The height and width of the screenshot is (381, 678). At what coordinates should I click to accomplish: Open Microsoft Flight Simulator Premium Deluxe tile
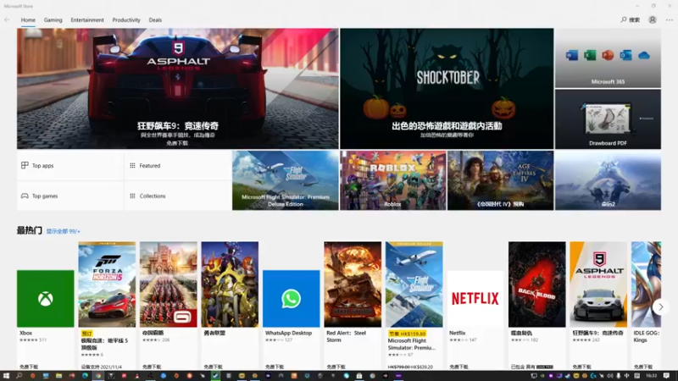coord(286,180)
